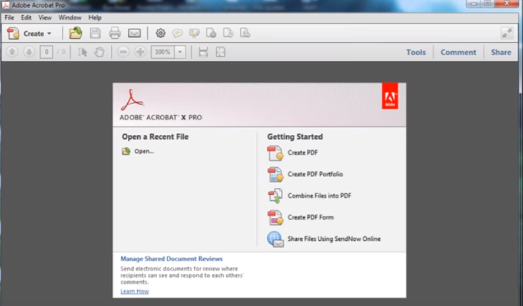523x306 pixels.
Task: Click the Create PDF Form icon
Action: (x=275, y=217)
